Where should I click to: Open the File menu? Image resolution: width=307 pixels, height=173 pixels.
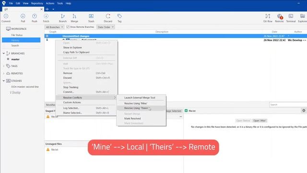point(11,3)
